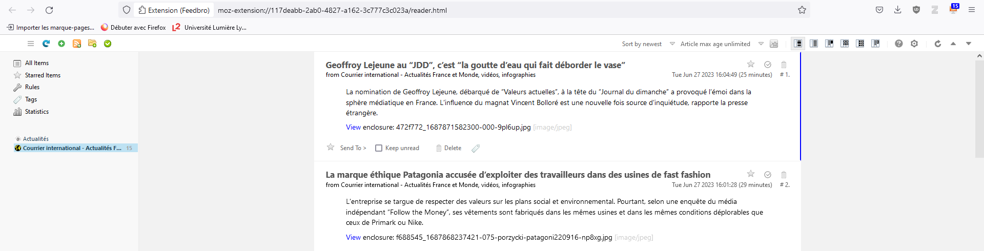Click the unread count 15 badge
984x251 pixels.
(129, 148)
